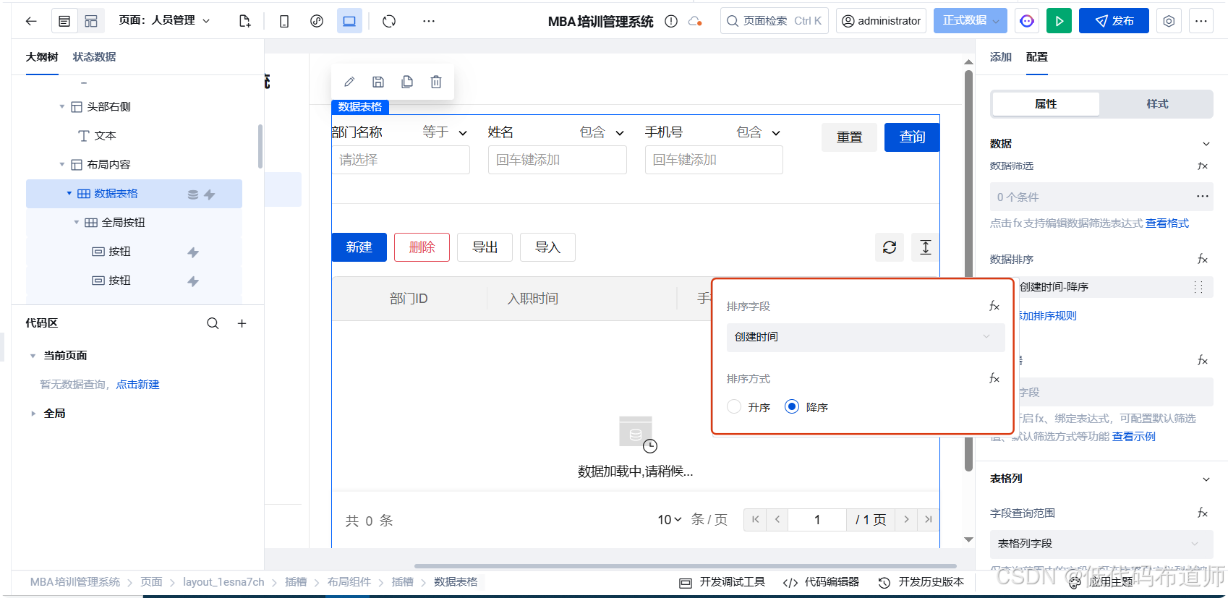Expand the 全局 section
1228x598 pixels.
(33, 414)
